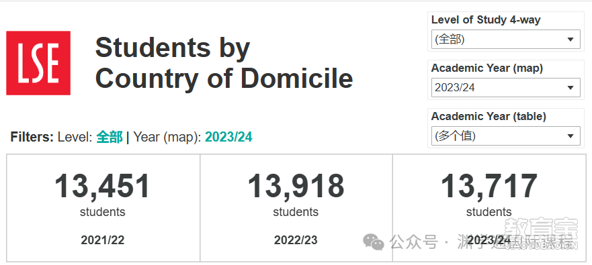Click the 2021/22 year label
The image size is (592, 265).
(103, 240)
